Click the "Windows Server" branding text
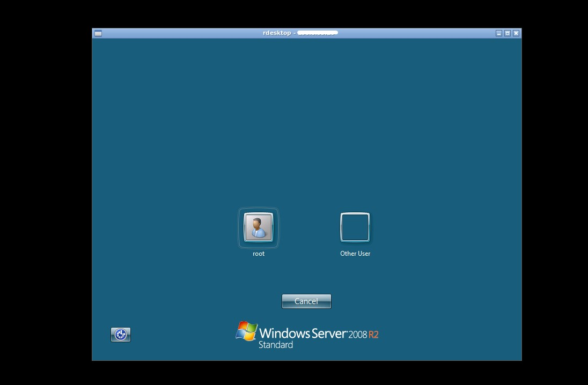 coord(303,333)
